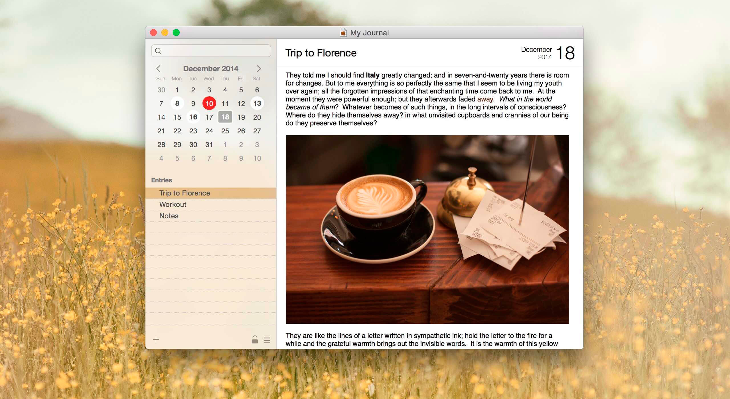Click the large date number 18 header
This screenshot has width=730, height=399.
point(565,53)
